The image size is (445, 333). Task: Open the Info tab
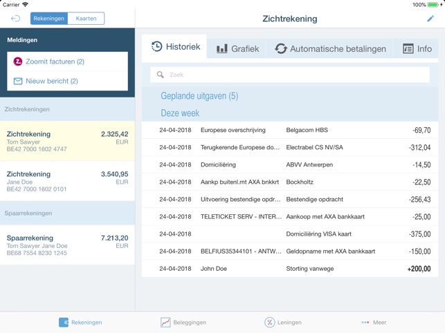pos(417,48)
